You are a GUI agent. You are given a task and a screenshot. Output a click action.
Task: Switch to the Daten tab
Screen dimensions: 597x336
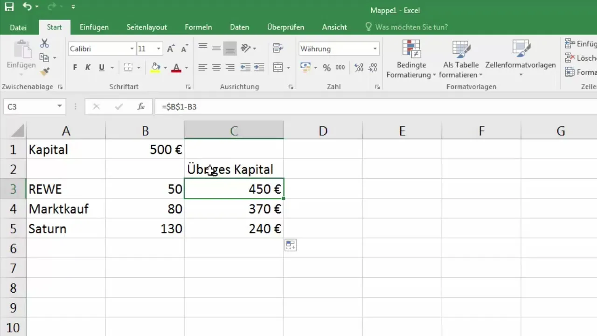point(239,28)
